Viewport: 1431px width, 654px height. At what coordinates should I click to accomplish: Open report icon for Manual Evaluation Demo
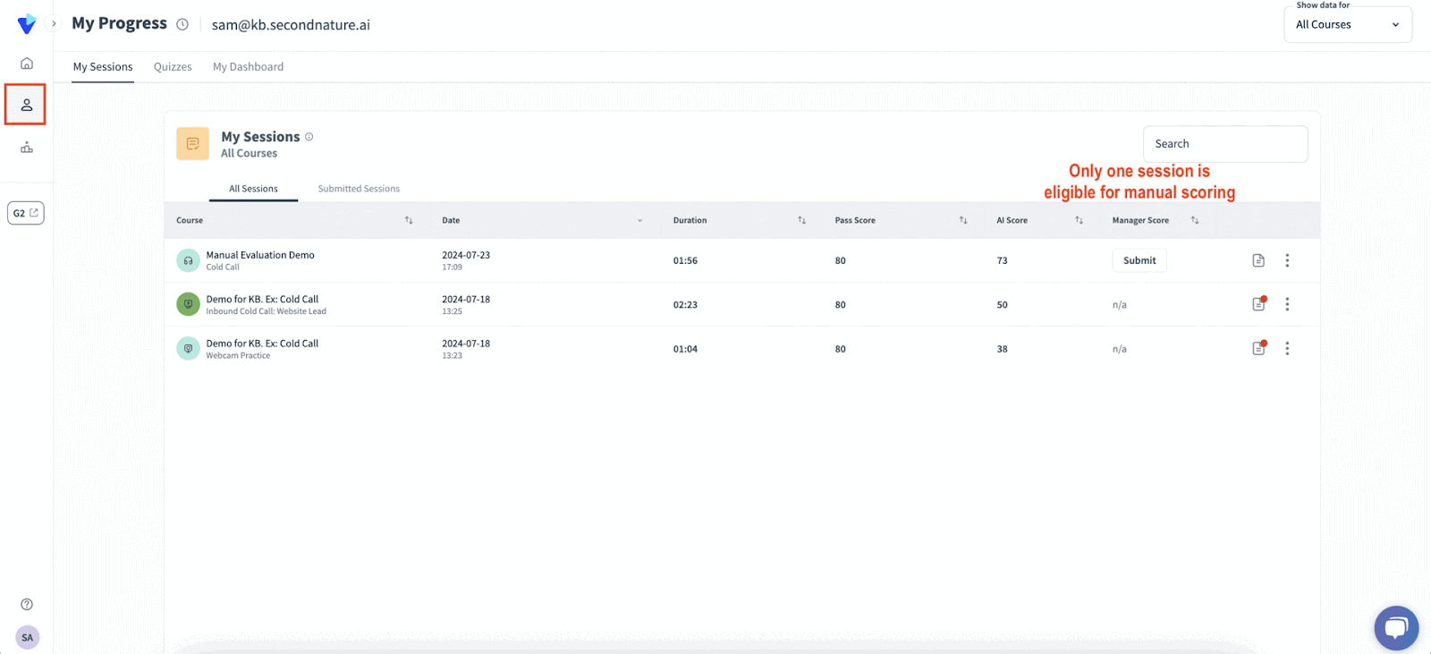(x=1258, y=260)
